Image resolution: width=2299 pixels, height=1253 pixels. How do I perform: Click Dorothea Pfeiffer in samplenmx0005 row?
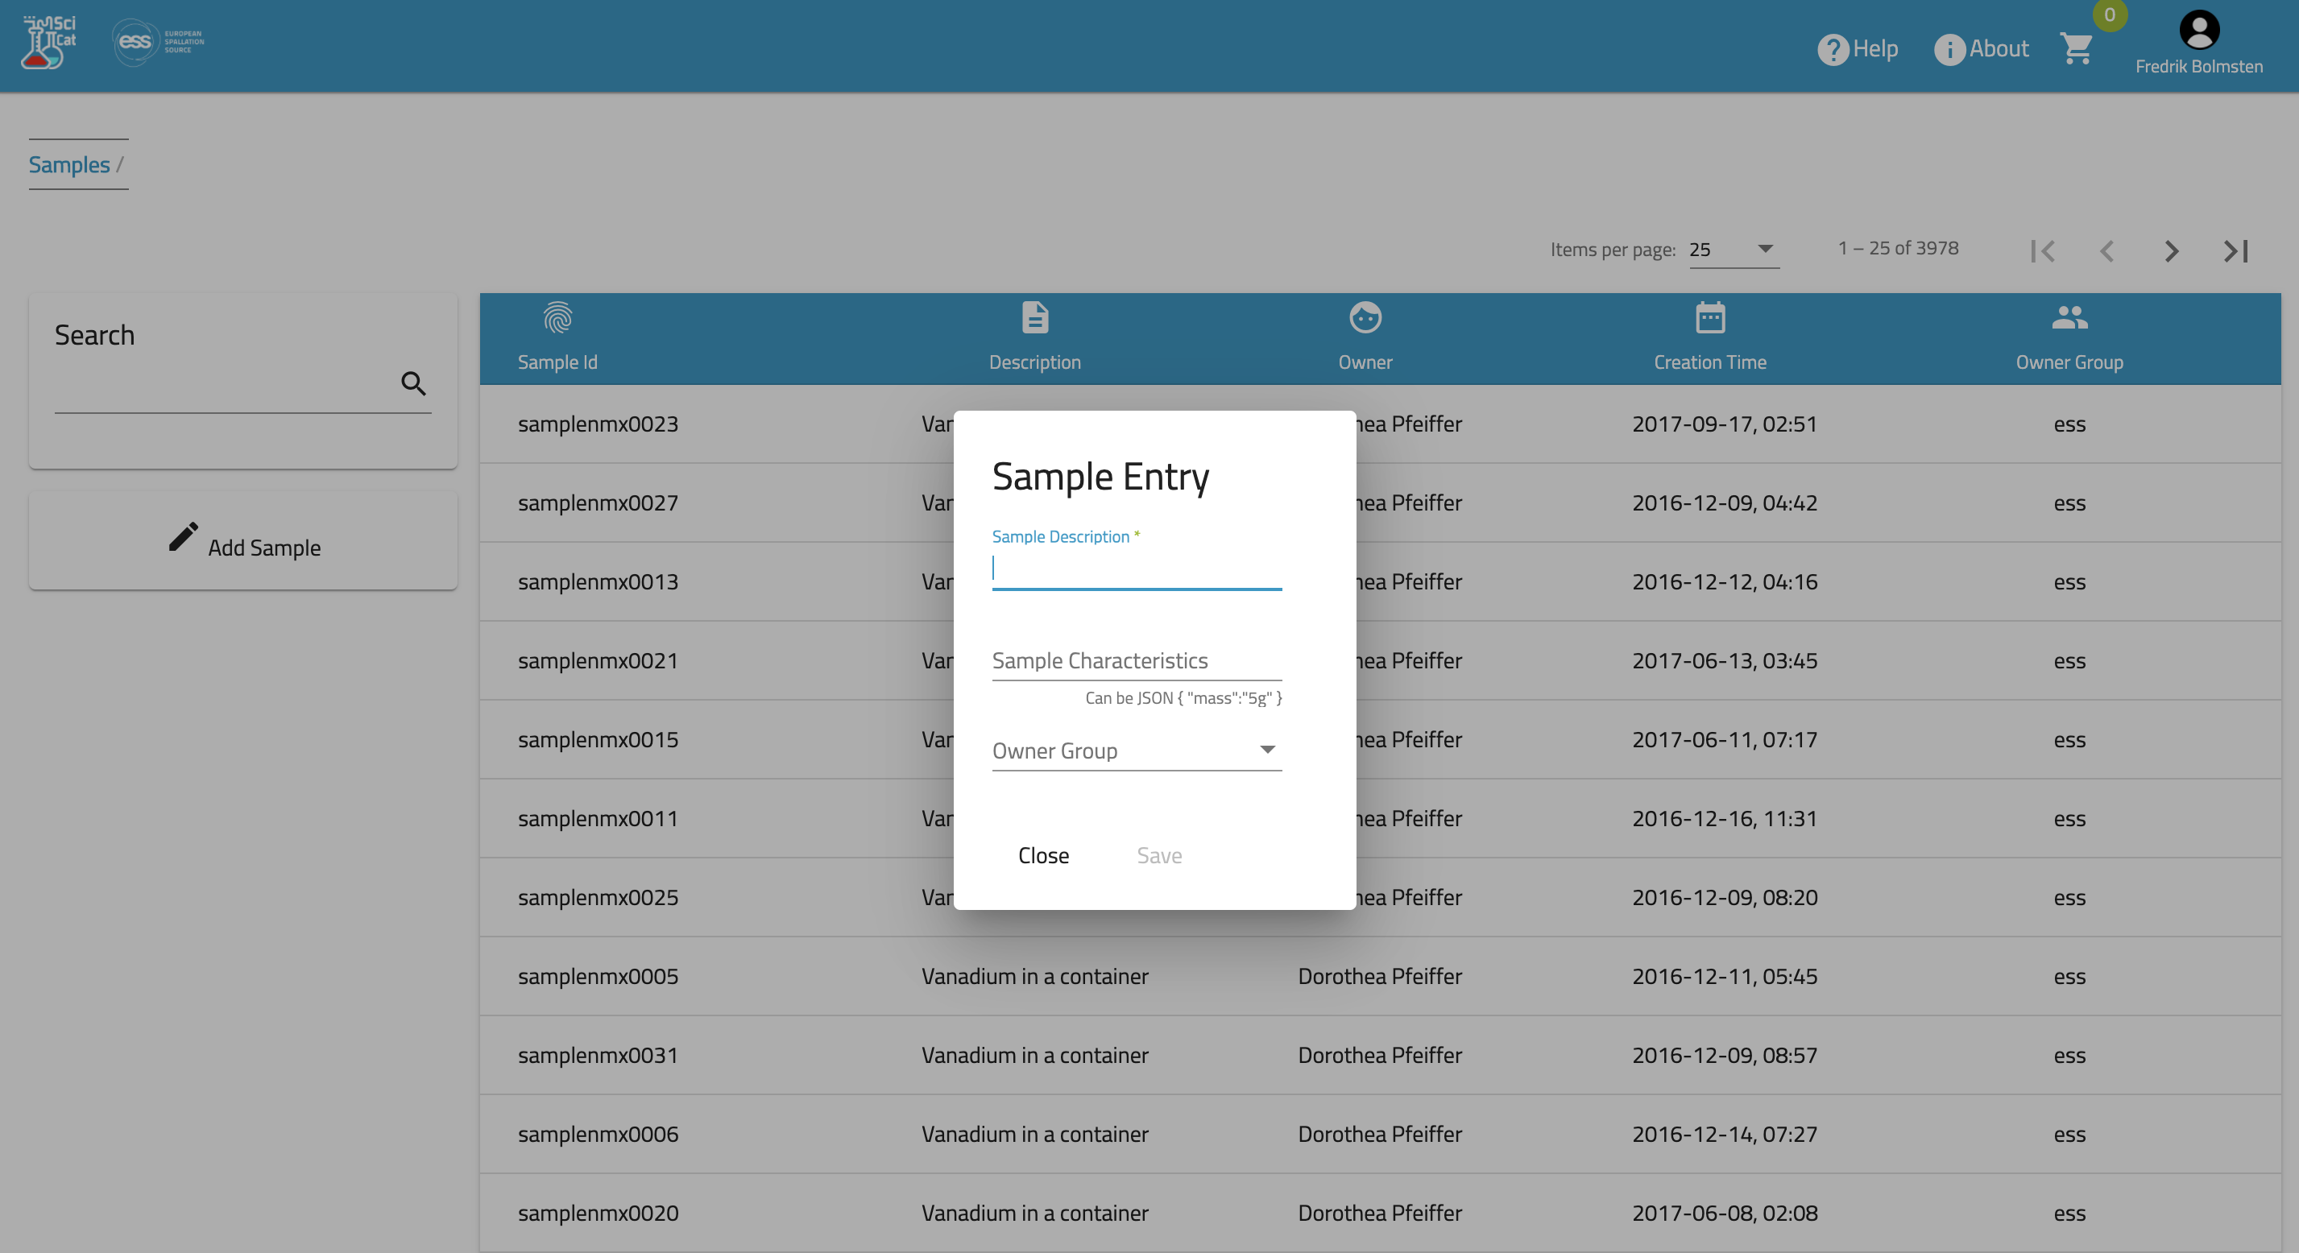click(1380, 976)
